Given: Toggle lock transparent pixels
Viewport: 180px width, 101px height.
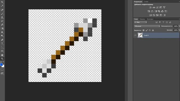Looking at the screenshot, I should (143, 30).
